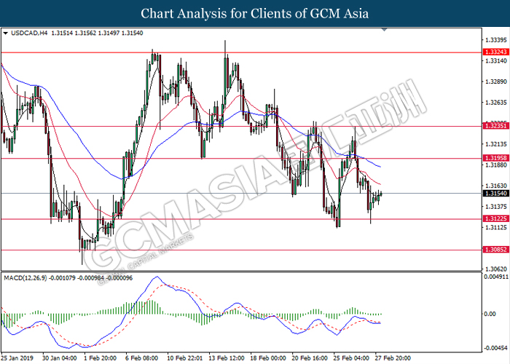This screenshot has height=364, width=510.
Task: Click the 1.31125 price scale value
Action: coord(496,227)
